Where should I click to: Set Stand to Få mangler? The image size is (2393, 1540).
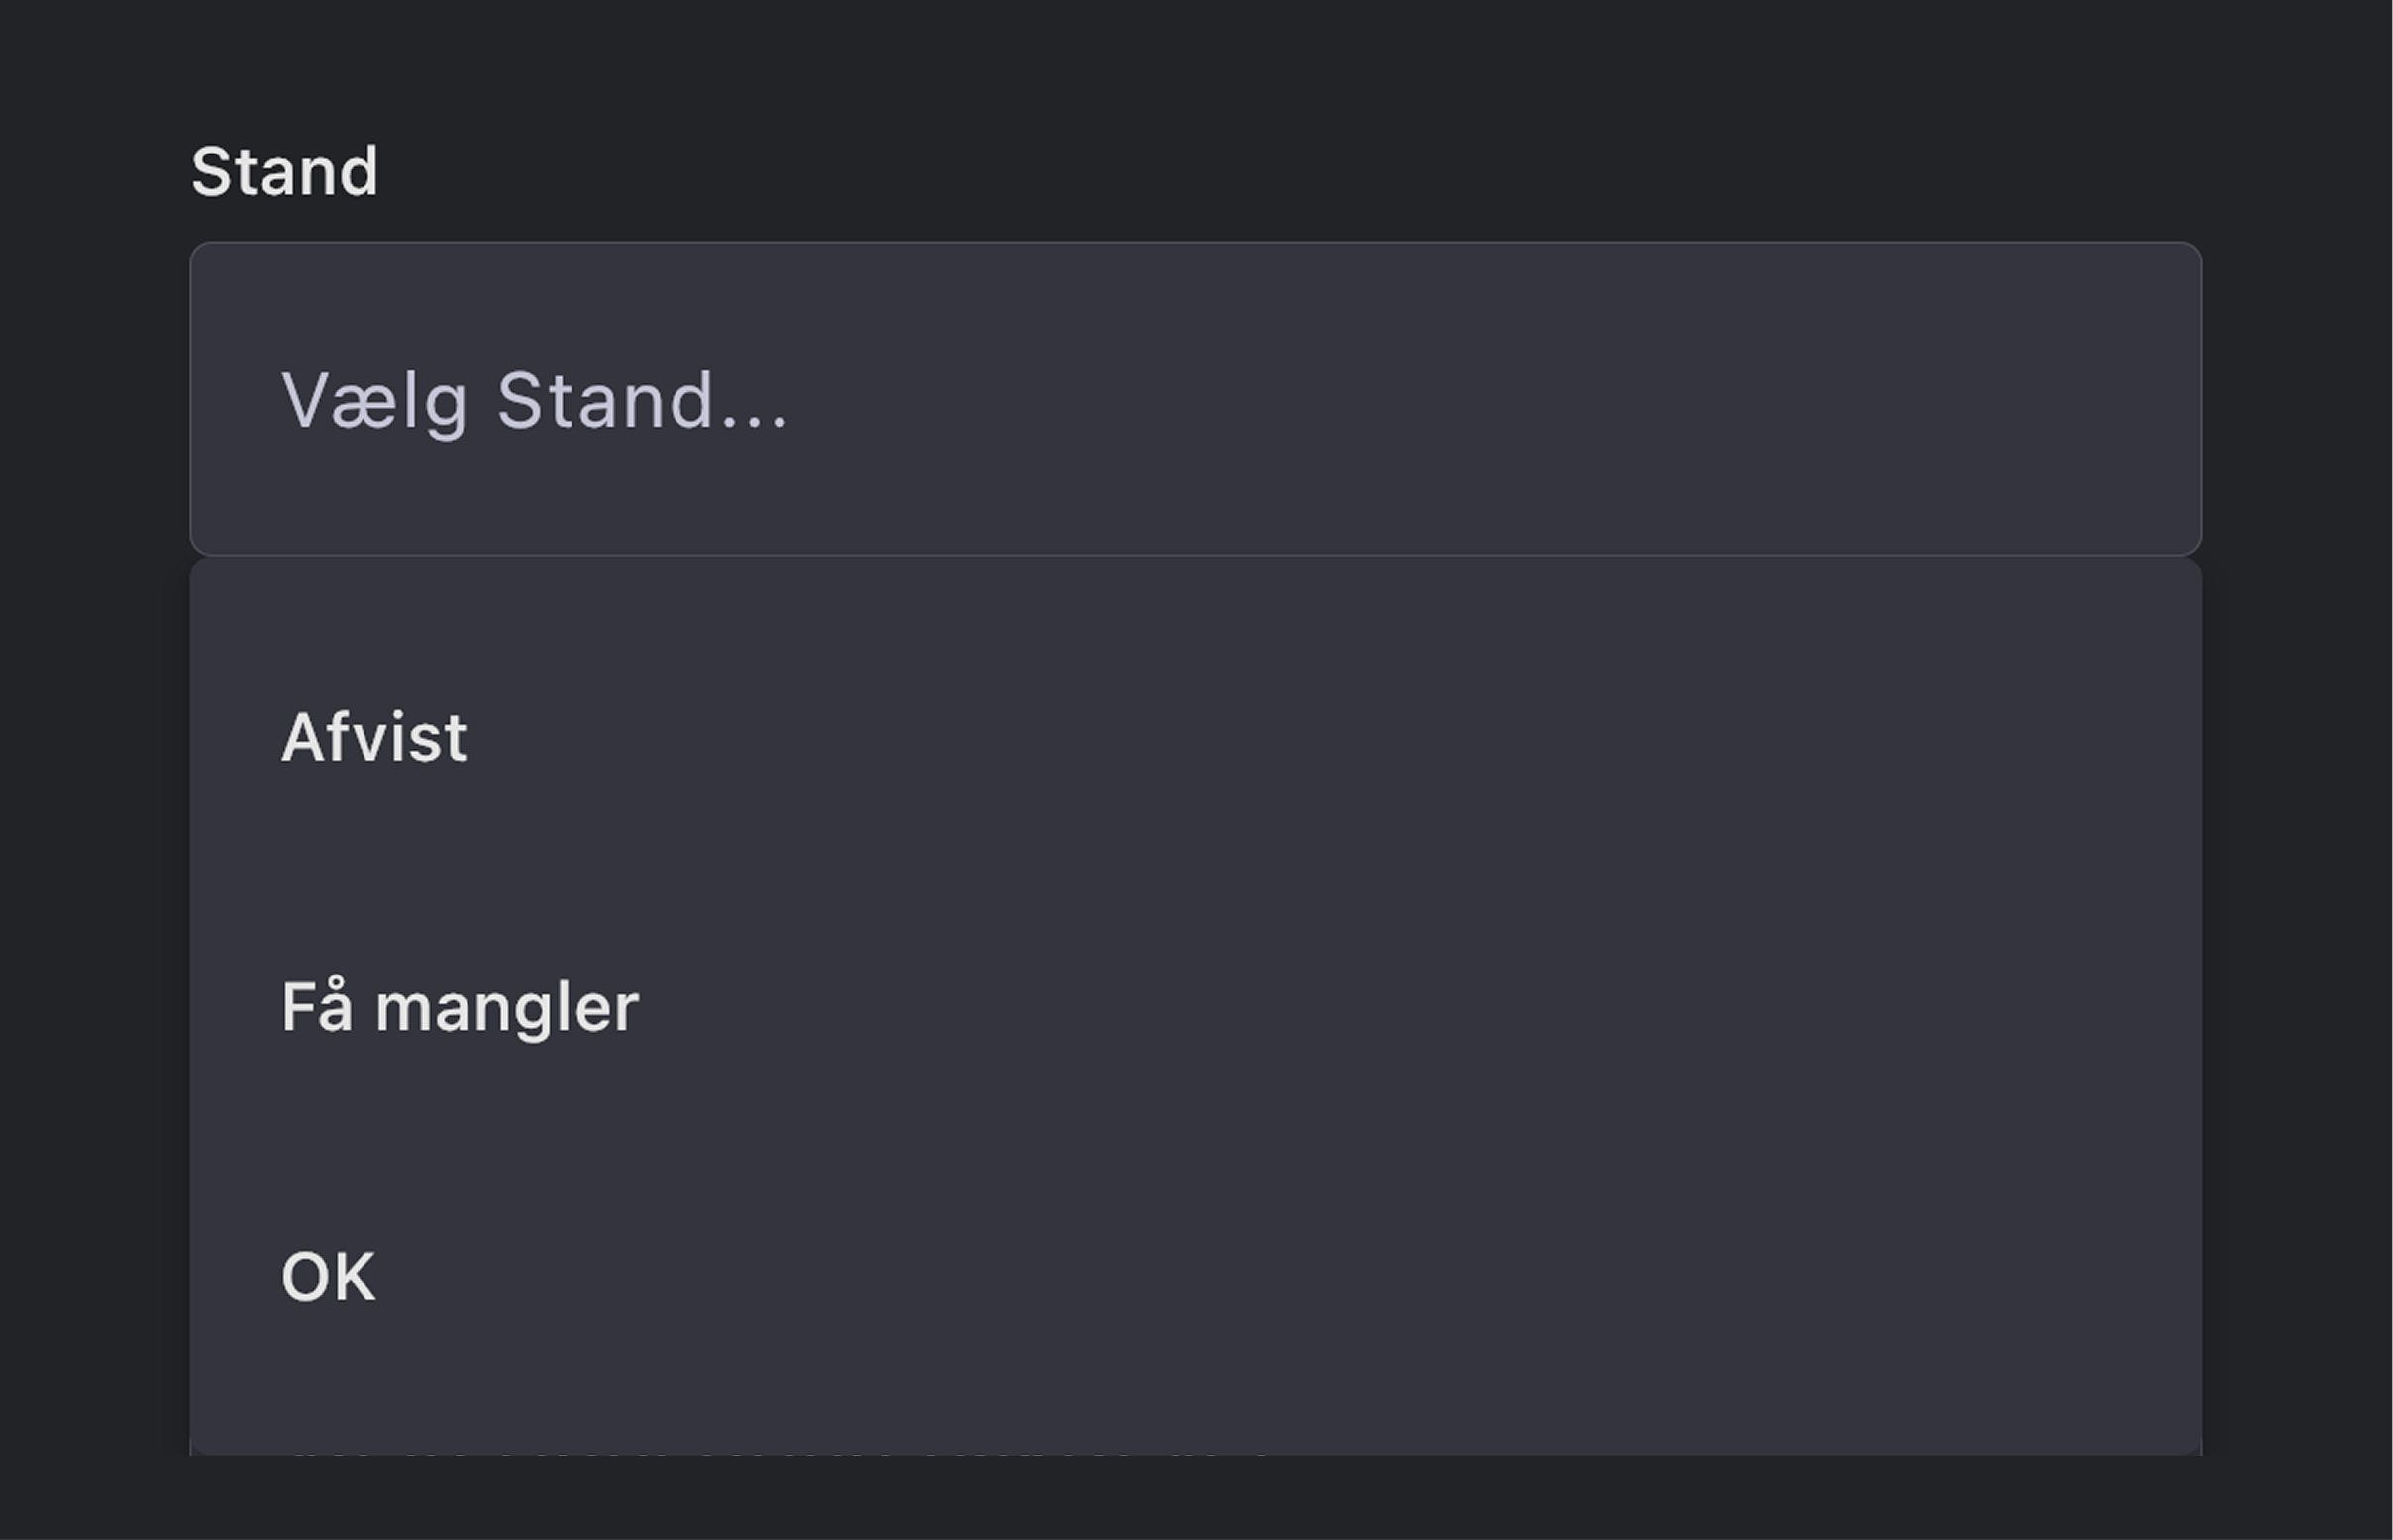pyautogui.click(x=459, y=1007)
